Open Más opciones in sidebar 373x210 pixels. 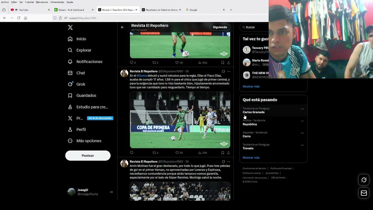pos(85,141)
